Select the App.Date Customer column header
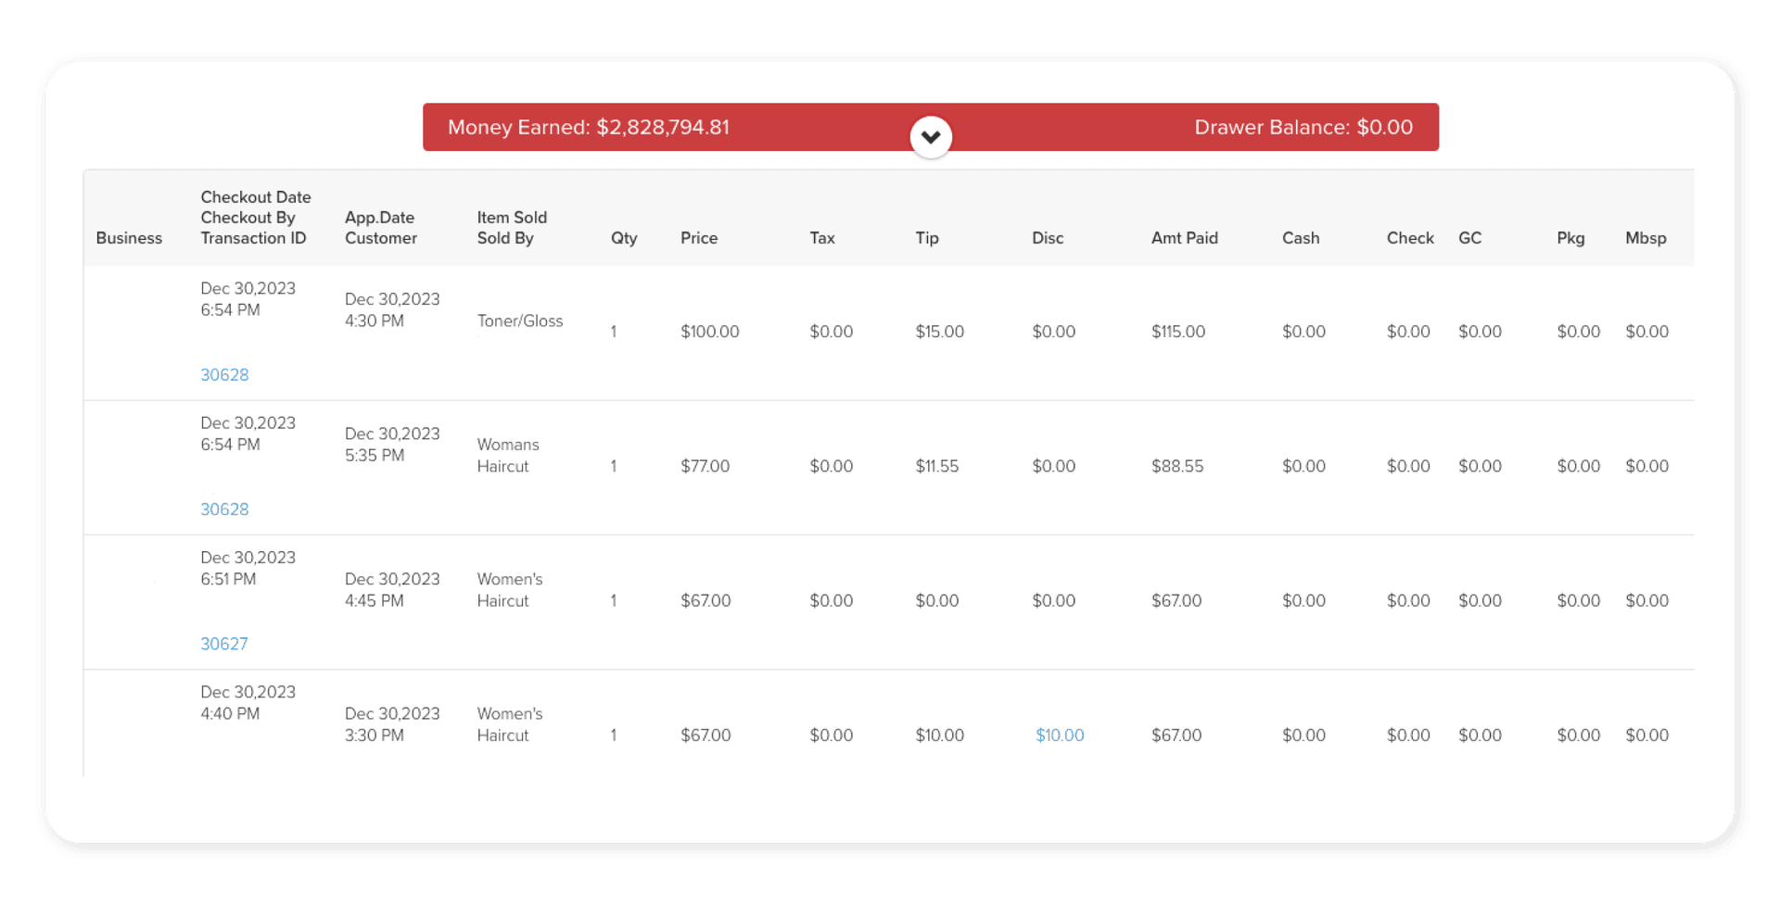1780x904 pixels. 380,228
